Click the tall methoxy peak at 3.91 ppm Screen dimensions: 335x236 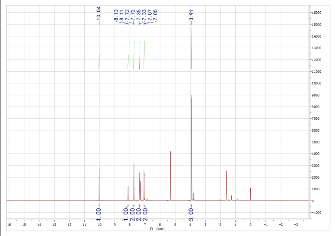(x=192, y=150)
